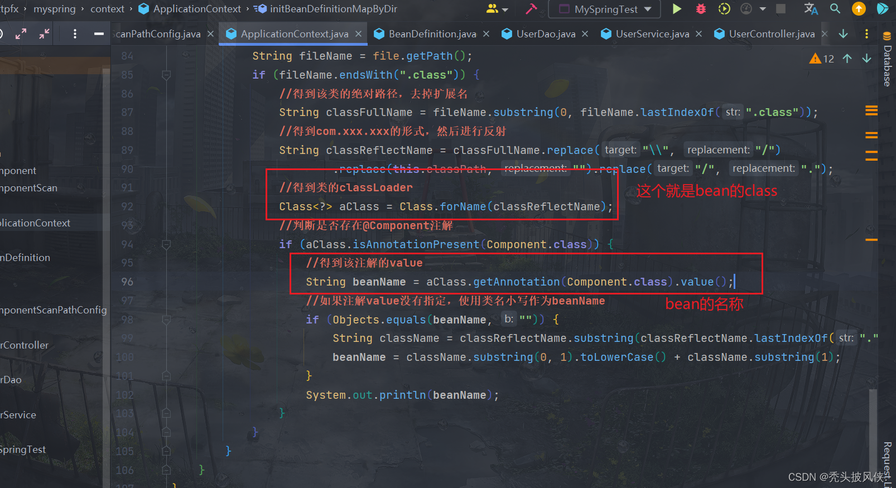Click line number 96 in gutter

127,282
